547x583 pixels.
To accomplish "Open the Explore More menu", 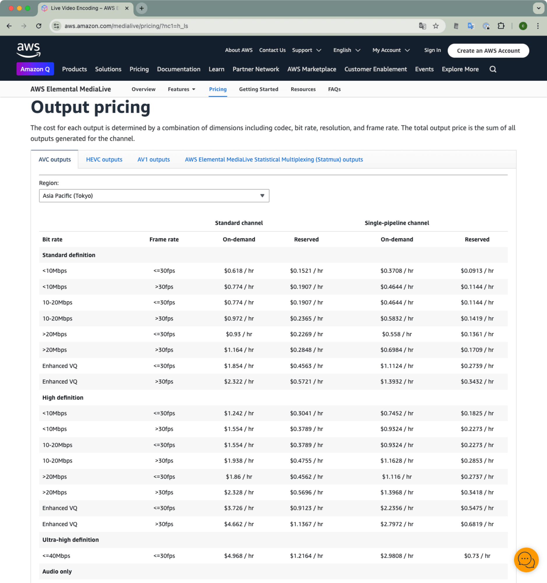I will coord(460,69).
